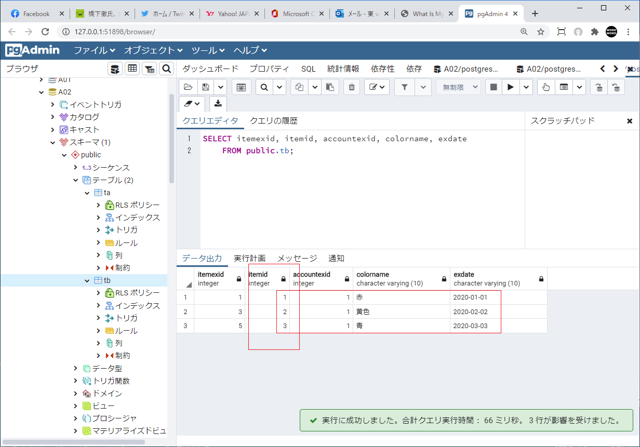Image resolution: width=640 pixels, height=447 pixels.
Task: Run Explain Analyze from the toolbar
Action: coord(564,87)
